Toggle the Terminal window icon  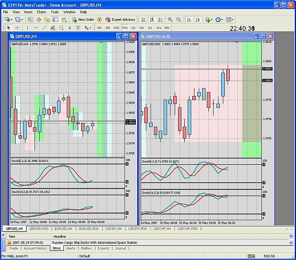[56, 19]
